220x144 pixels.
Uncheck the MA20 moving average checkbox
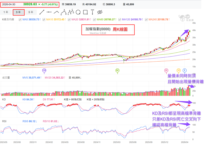point(69,20)
